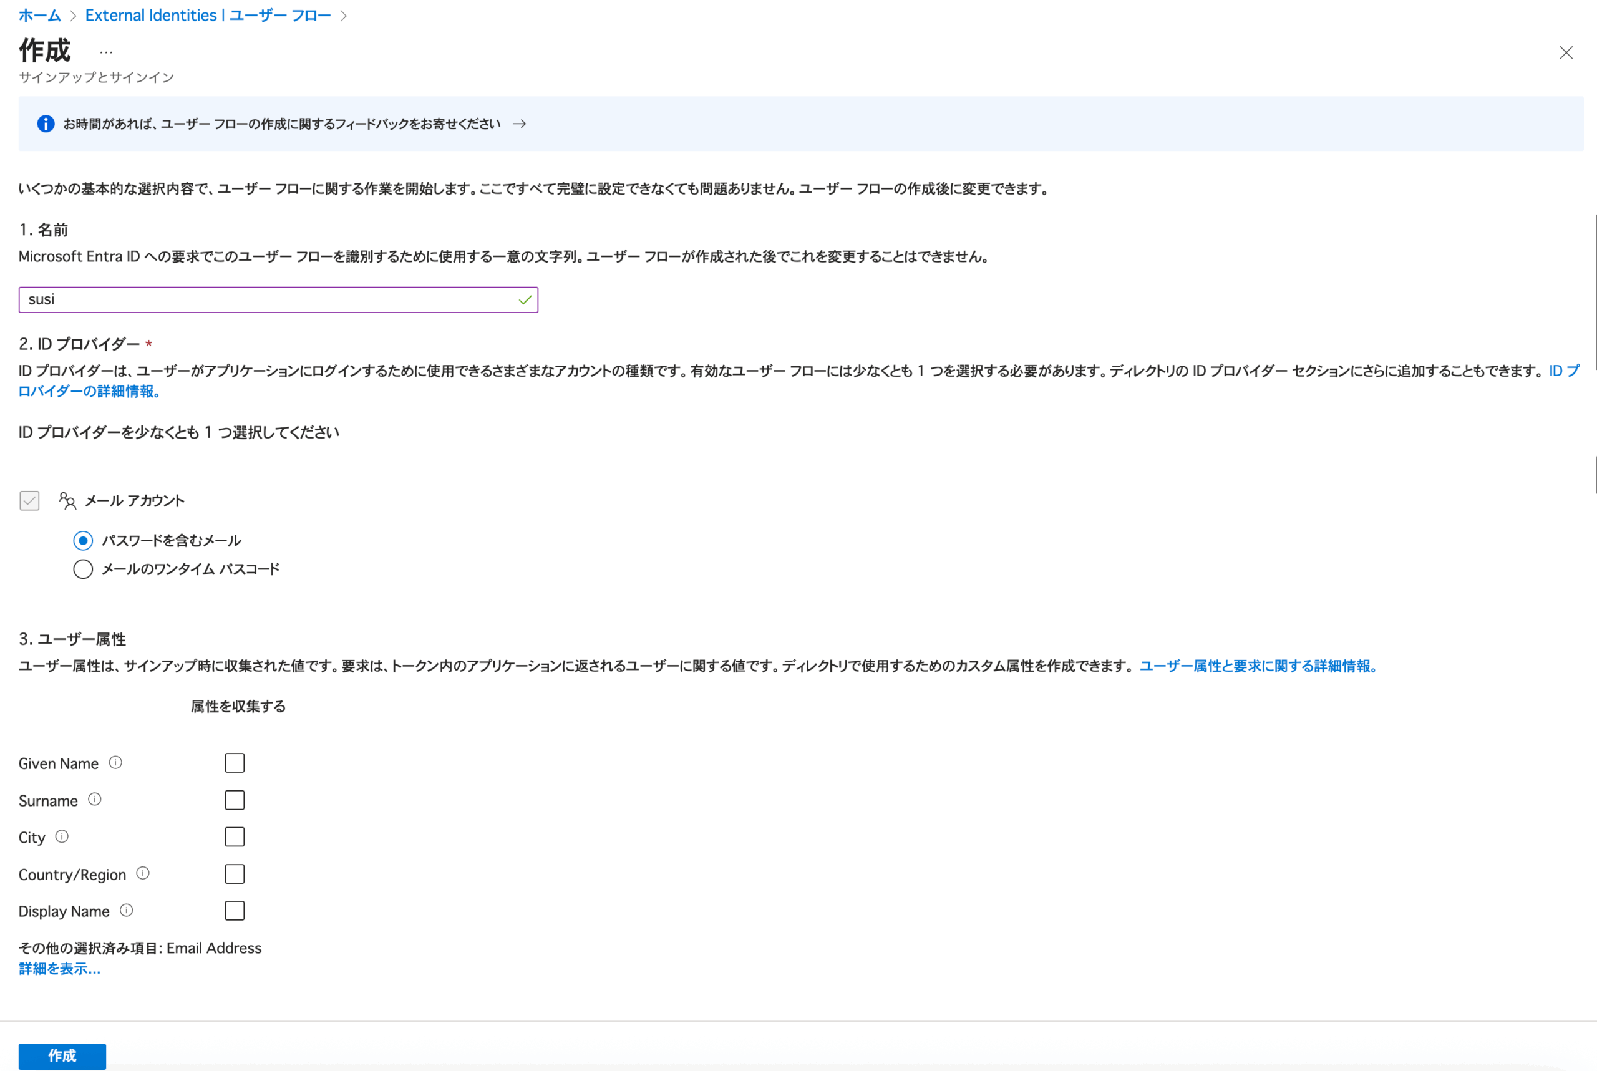Click the name input field containing susi
1597x1071 pixels.
coord(273,300)
